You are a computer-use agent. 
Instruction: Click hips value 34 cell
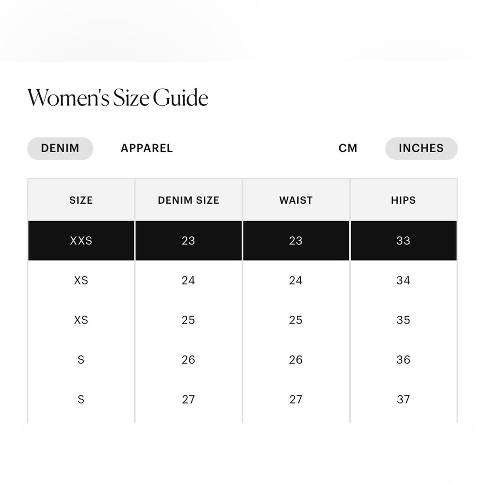[404, 280]
